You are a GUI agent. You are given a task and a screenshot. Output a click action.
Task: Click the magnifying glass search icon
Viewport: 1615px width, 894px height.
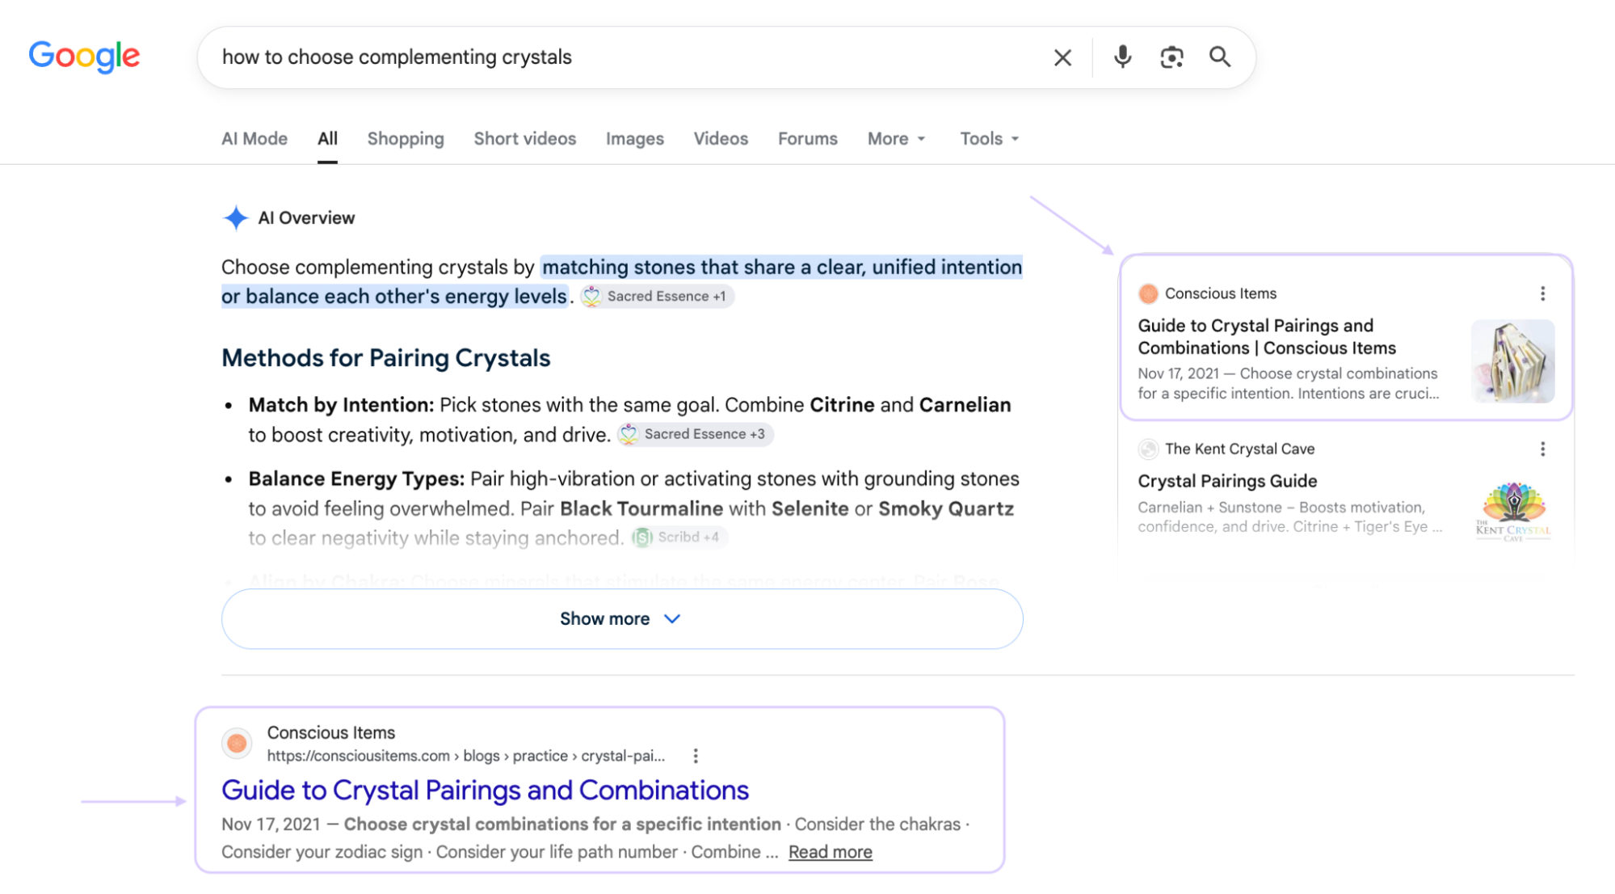pos(1220,57)
